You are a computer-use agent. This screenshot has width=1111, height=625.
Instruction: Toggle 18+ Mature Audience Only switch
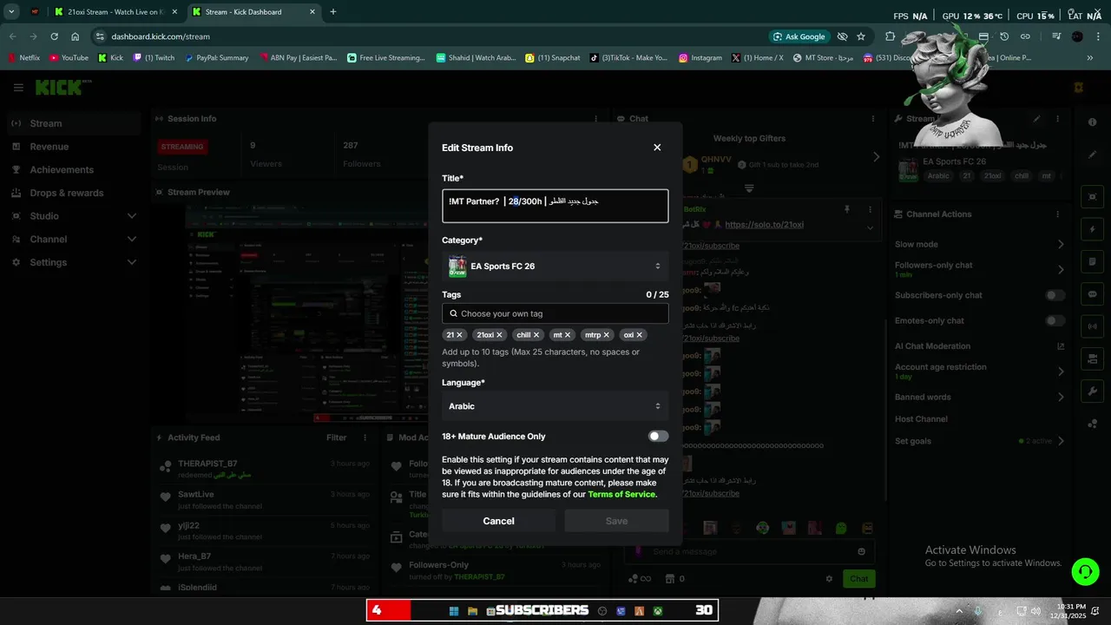658,437
